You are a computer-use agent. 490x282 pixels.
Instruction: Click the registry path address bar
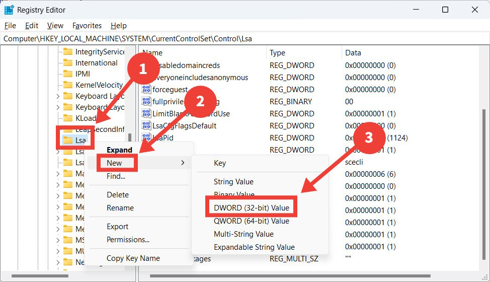(x=244, y=39)
